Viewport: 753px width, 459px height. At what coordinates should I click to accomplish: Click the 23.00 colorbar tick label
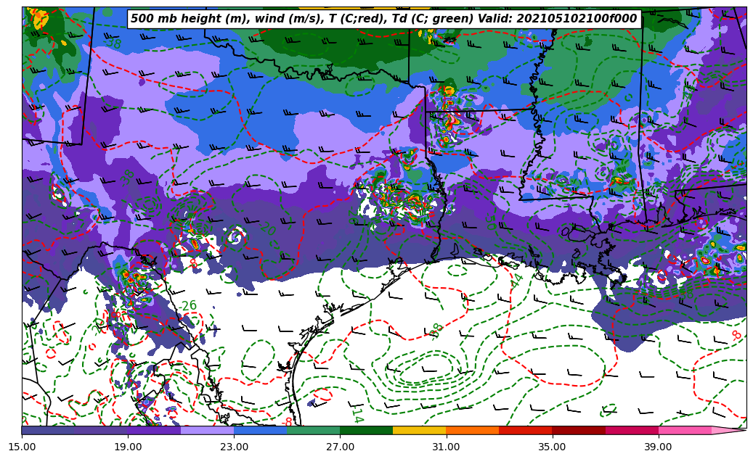coord(234,447)
